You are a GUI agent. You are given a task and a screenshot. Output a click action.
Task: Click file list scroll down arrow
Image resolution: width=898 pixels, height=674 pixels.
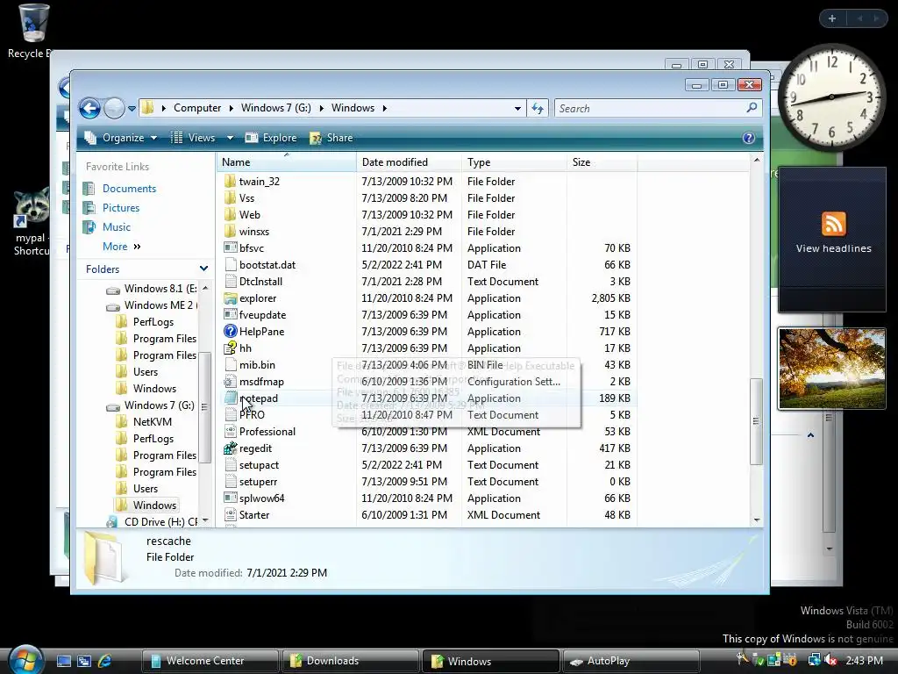[757, 520]
